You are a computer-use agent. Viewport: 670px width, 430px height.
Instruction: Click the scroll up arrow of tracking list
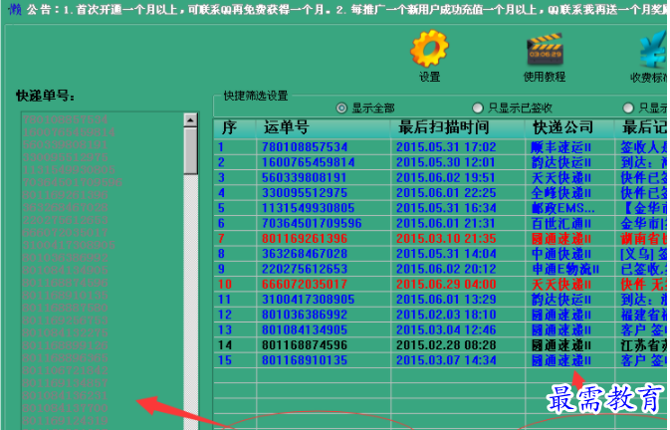pyautogui.click(x=190, y=120)
